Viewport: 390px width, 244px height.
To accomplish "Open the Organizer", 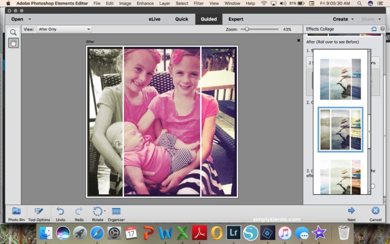I will tap(116, 212).
